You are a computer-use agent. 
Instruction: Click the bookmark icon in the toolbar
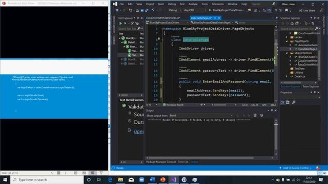286,10
